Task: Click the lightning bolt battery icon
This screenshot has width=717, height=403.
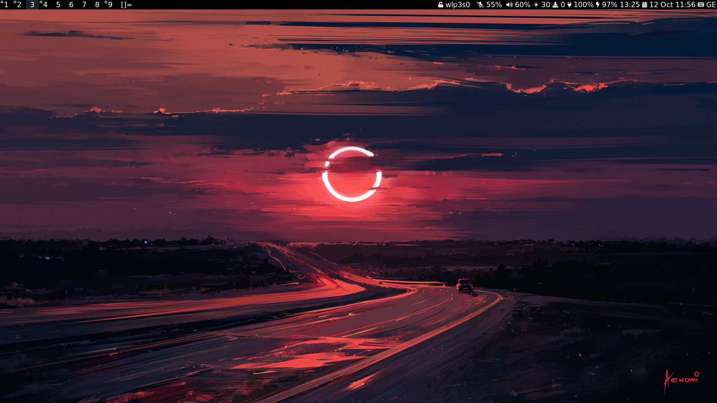Action: point(598,5)
